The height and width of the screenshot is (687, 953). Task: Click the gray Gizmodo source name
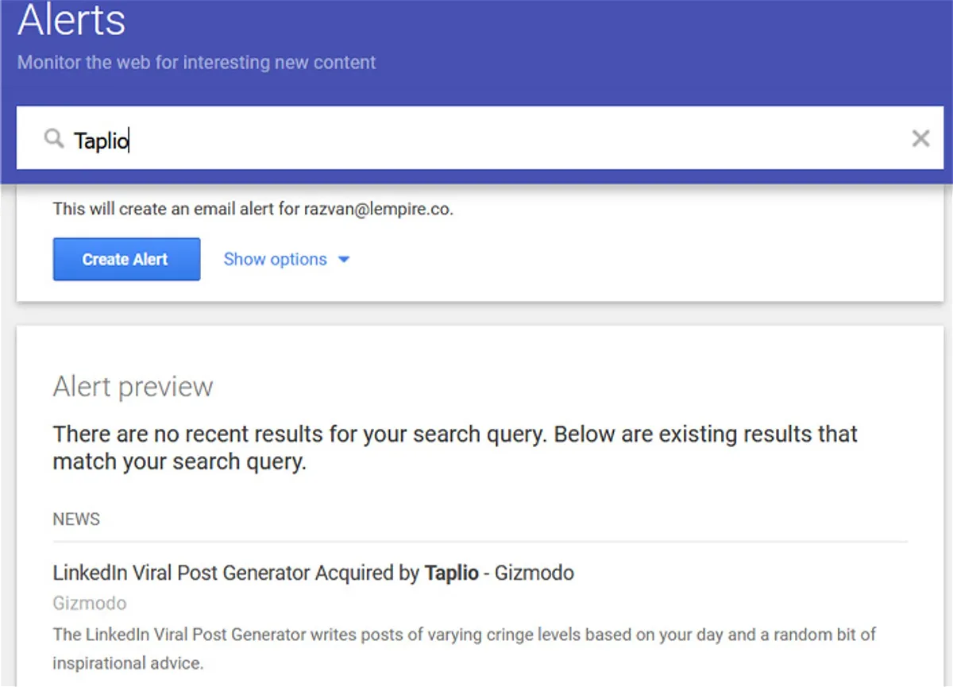[x=90, y=604]
